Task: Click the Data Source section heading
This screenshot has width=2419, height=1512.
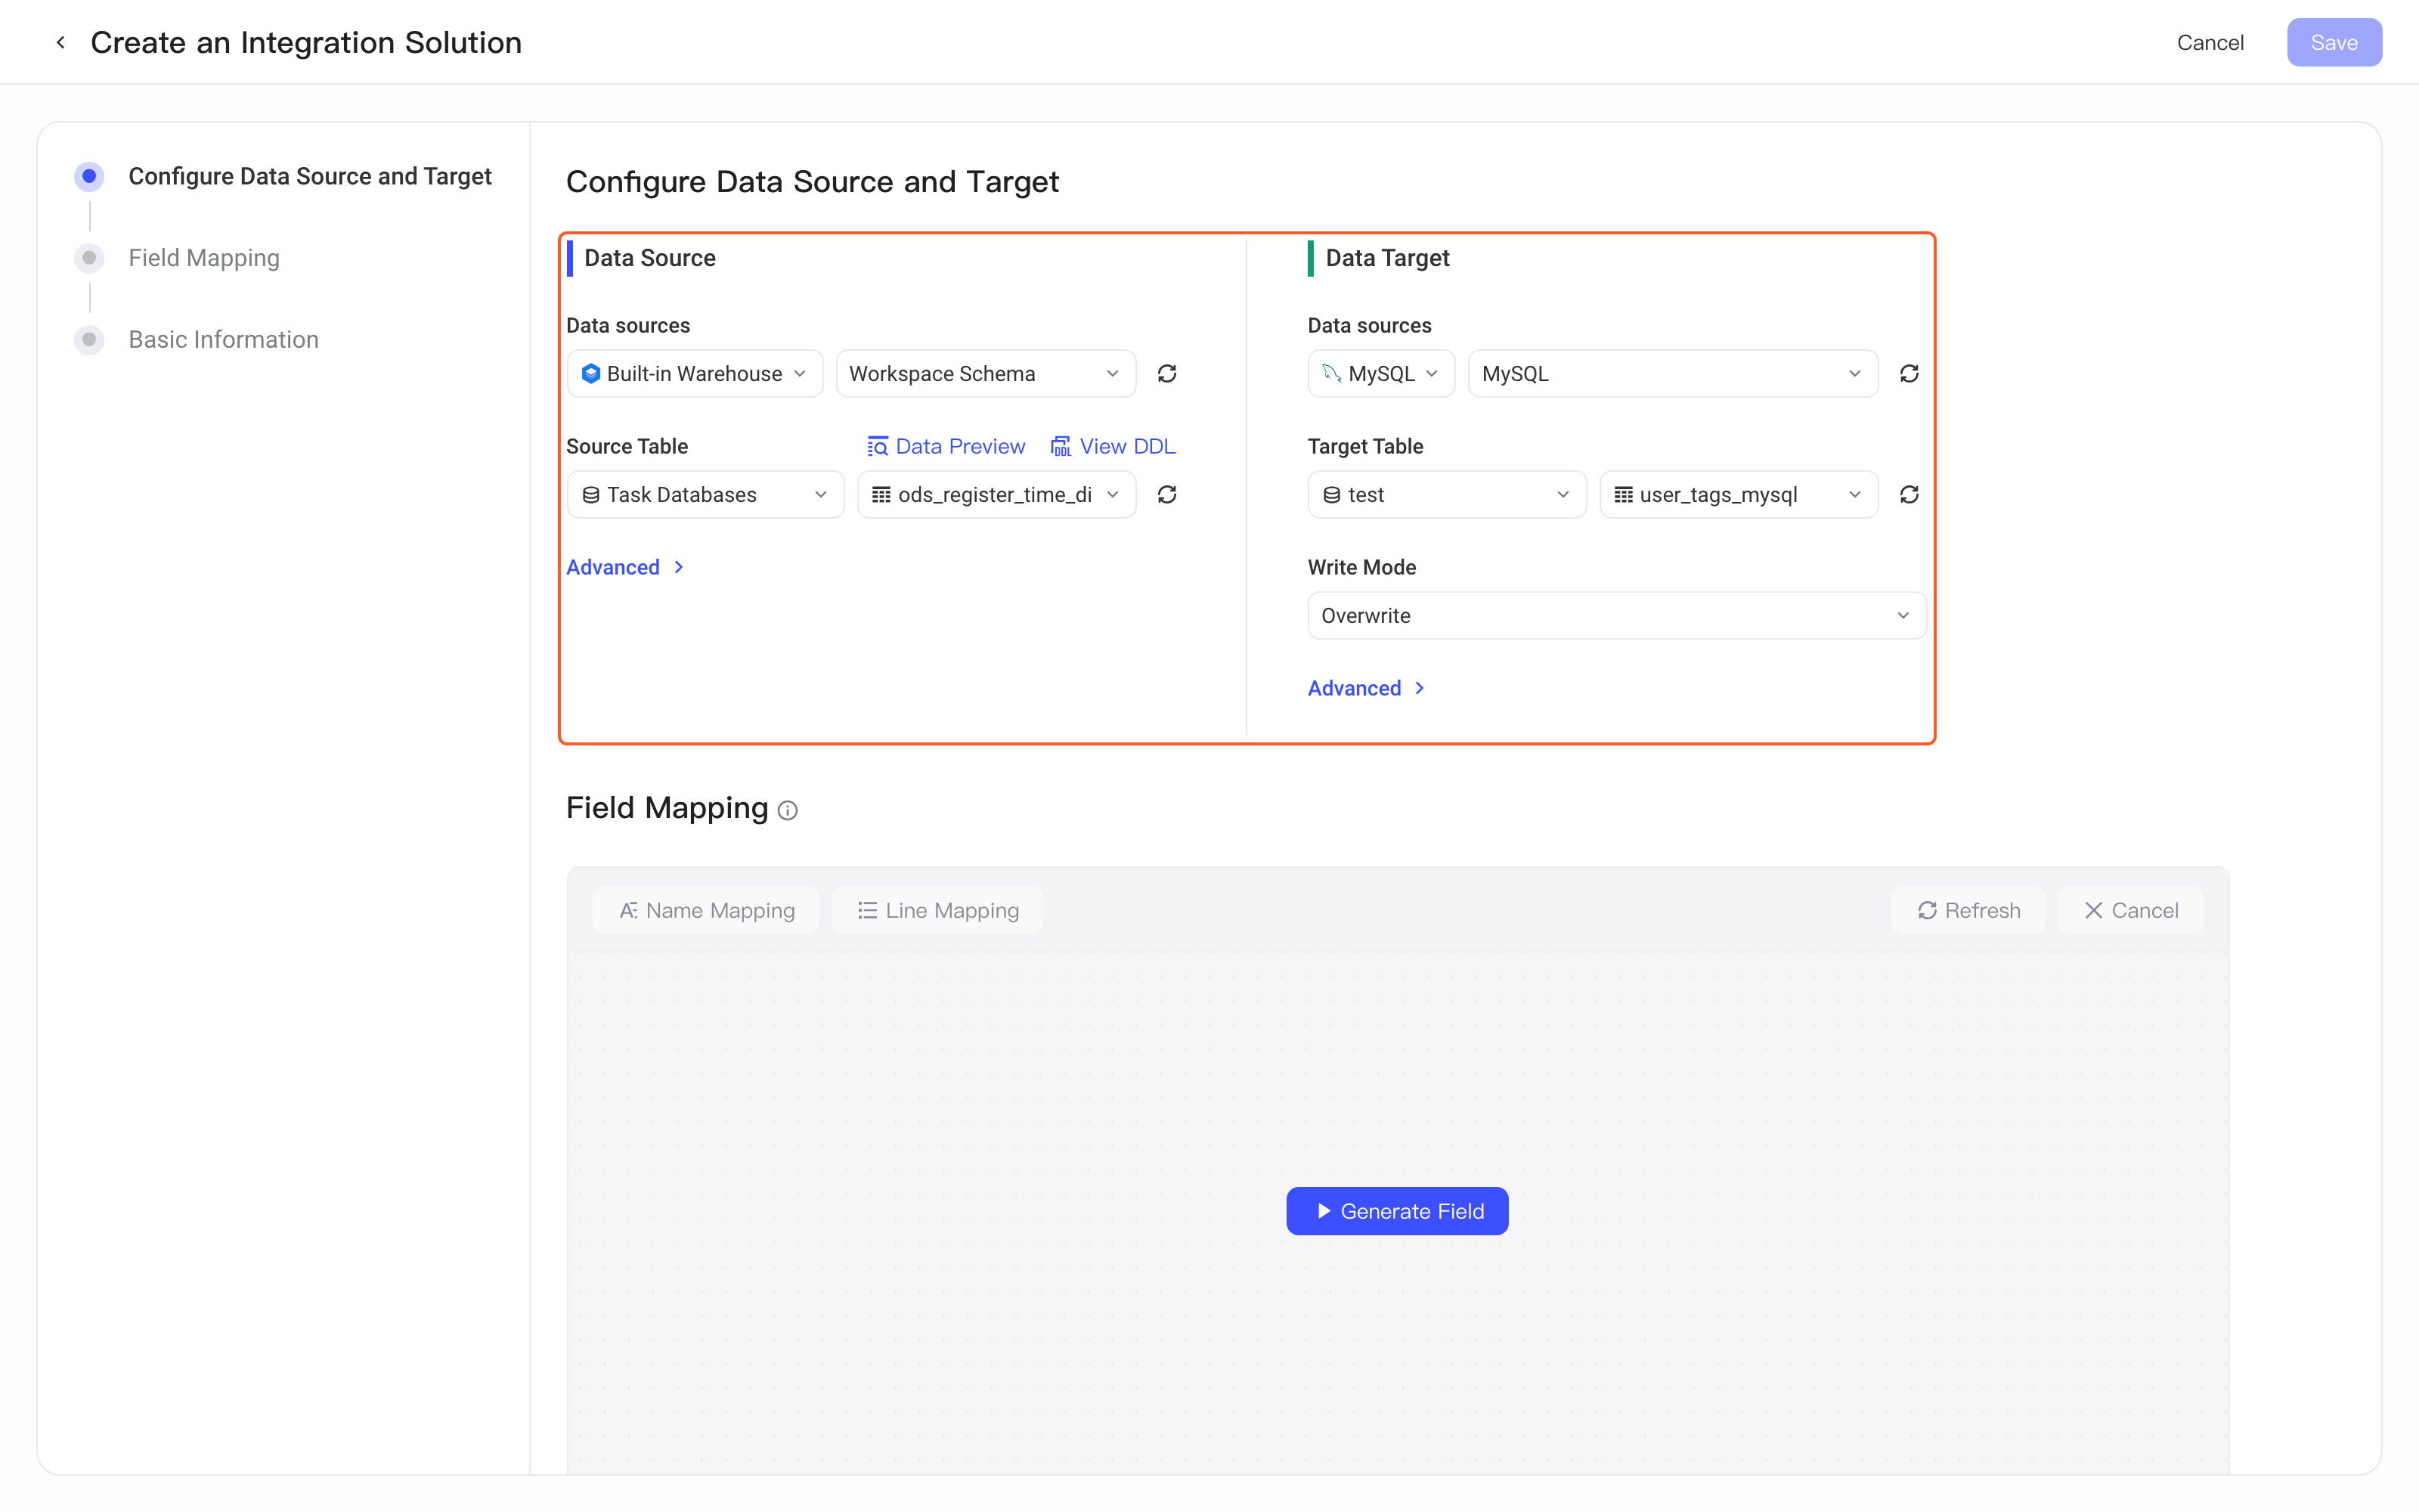Action: [x=650, y=258]
